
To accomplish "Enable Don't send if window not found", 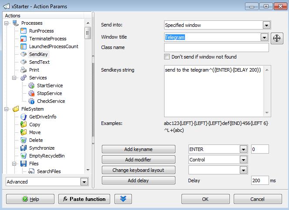I will (x=167, y=57).
